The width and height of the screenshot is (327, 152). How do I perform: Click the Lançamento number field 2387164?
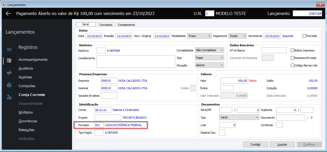[x=308, y=13]
